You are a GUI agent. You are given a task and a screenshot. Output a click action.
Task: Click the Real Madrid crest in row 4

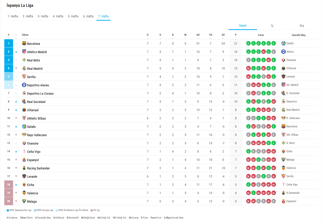(x=24, y=68)
